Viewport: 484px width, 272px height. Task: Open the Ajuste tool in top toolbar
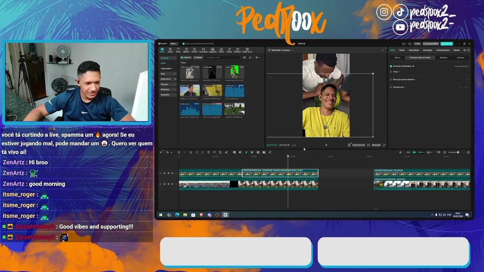229,50
